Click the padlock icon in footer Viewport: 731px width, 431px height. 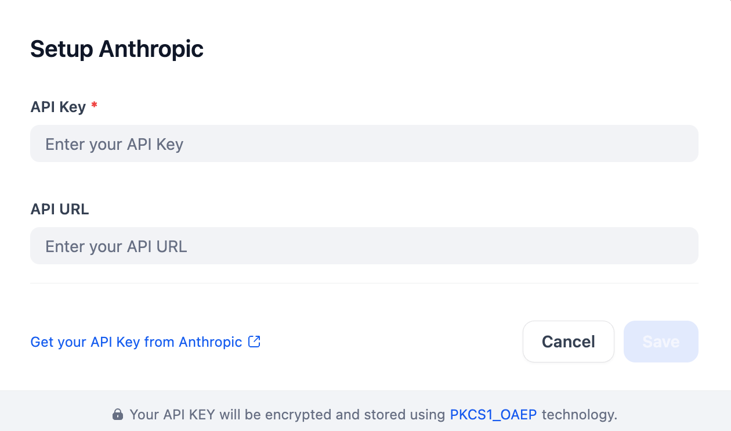[x=117, y=415]
